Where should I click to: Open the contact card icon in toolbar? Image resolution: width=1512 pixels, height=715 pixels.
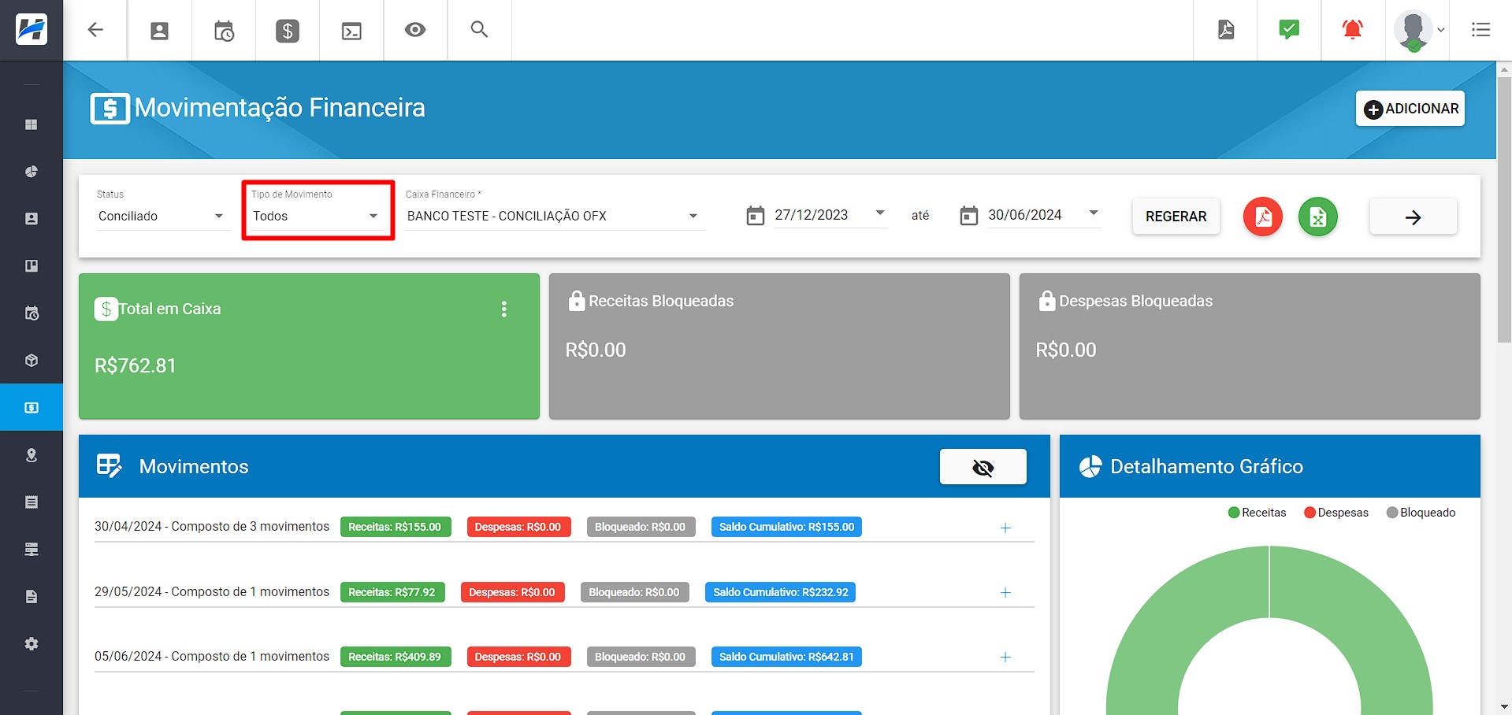159,31
